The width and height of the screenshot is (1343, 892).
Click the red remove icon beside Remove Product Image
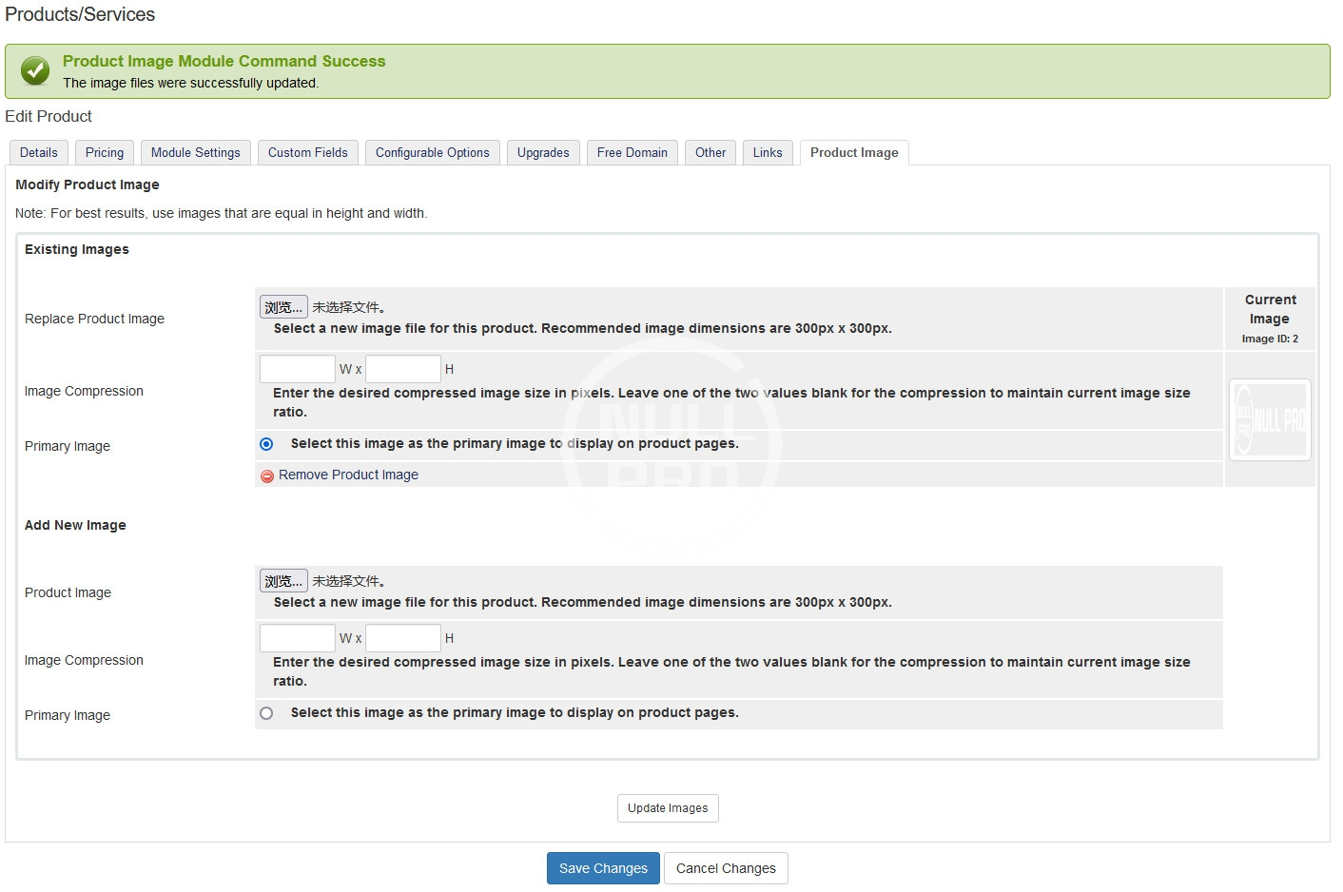(267, 475)
